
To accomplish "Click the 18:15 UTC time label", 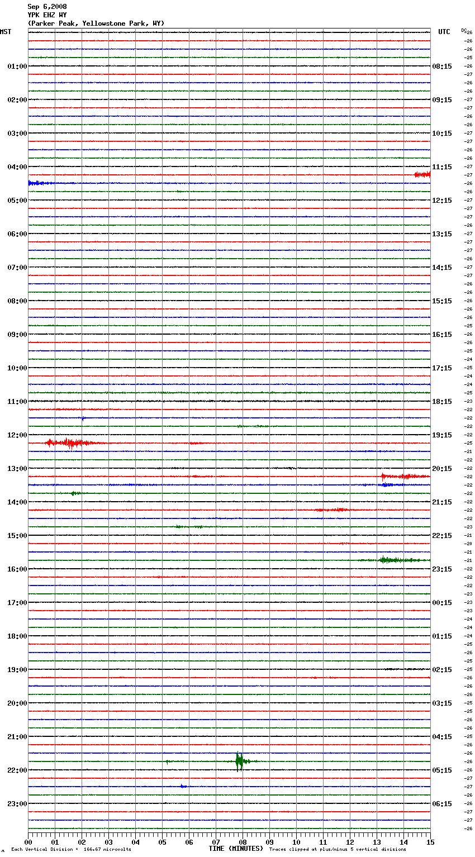I will click(x=442, y=402).
